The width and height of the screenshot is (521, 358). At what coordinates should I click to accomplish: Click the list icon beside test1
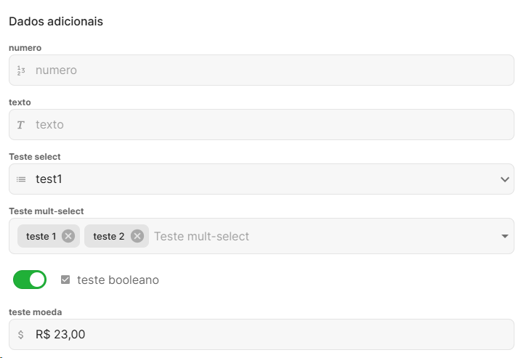pos(21,179)
